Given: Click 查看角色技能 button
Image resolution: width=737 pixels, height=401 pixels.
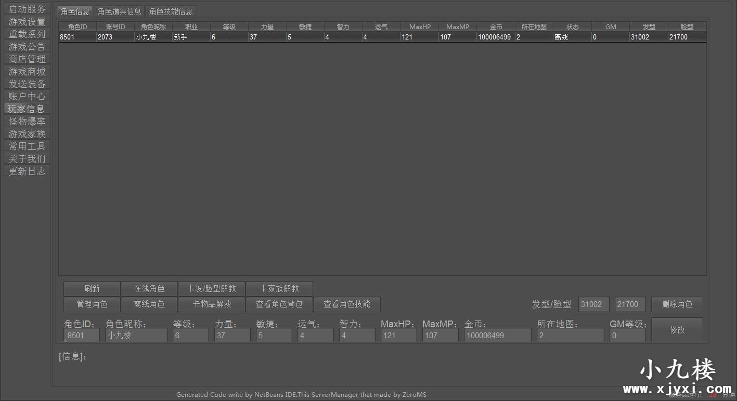Looking at the screenshot, I should point(347,304).
